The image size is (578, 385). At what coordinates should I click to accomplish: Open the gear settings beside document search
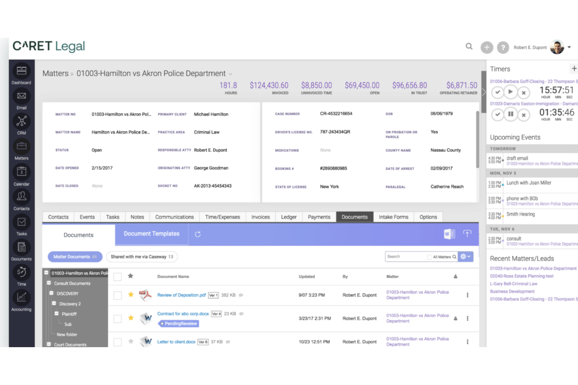[464, 257]
